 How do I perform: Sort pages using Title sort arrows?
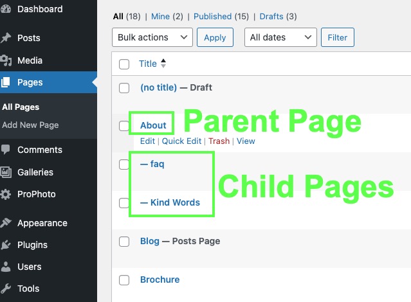(x=163, y=64)
